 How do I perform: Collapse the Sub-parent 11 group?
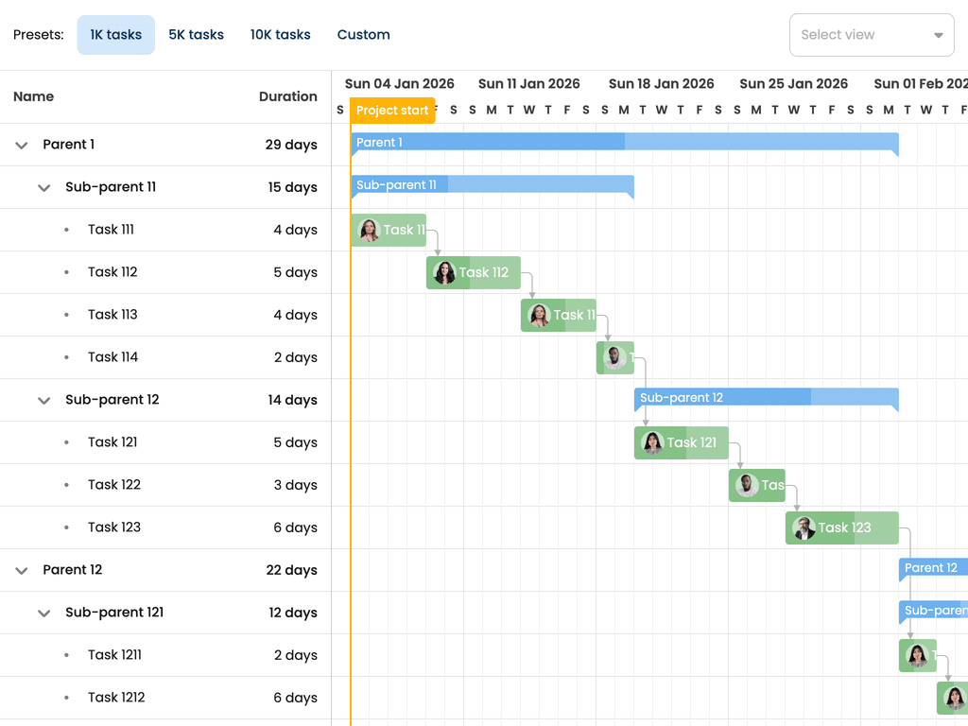[x=43, y=187]
